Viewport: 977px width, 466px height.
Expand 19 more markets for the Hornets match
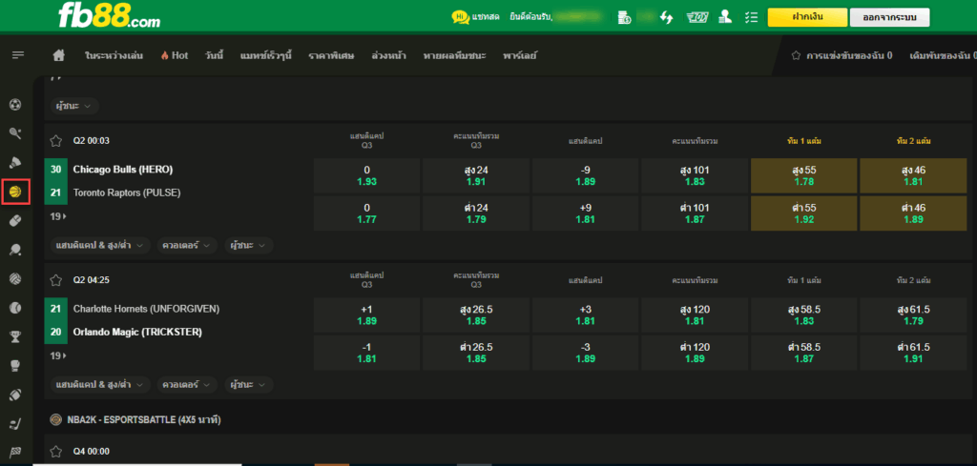pyautogui.click(x=58, y=355)
